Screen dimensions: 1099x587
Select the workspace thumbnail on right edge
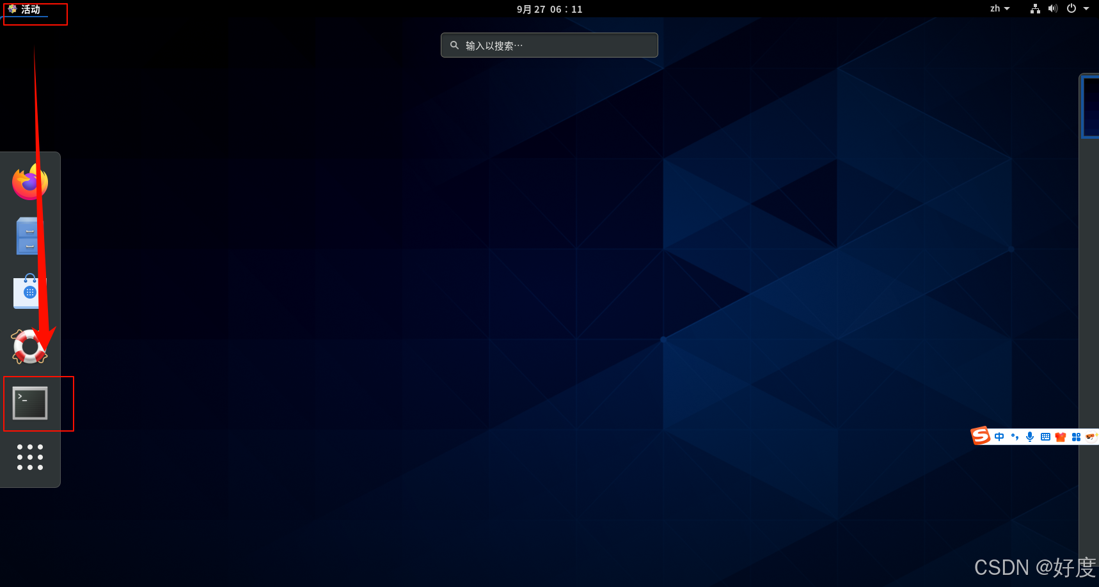[1089, 106]
